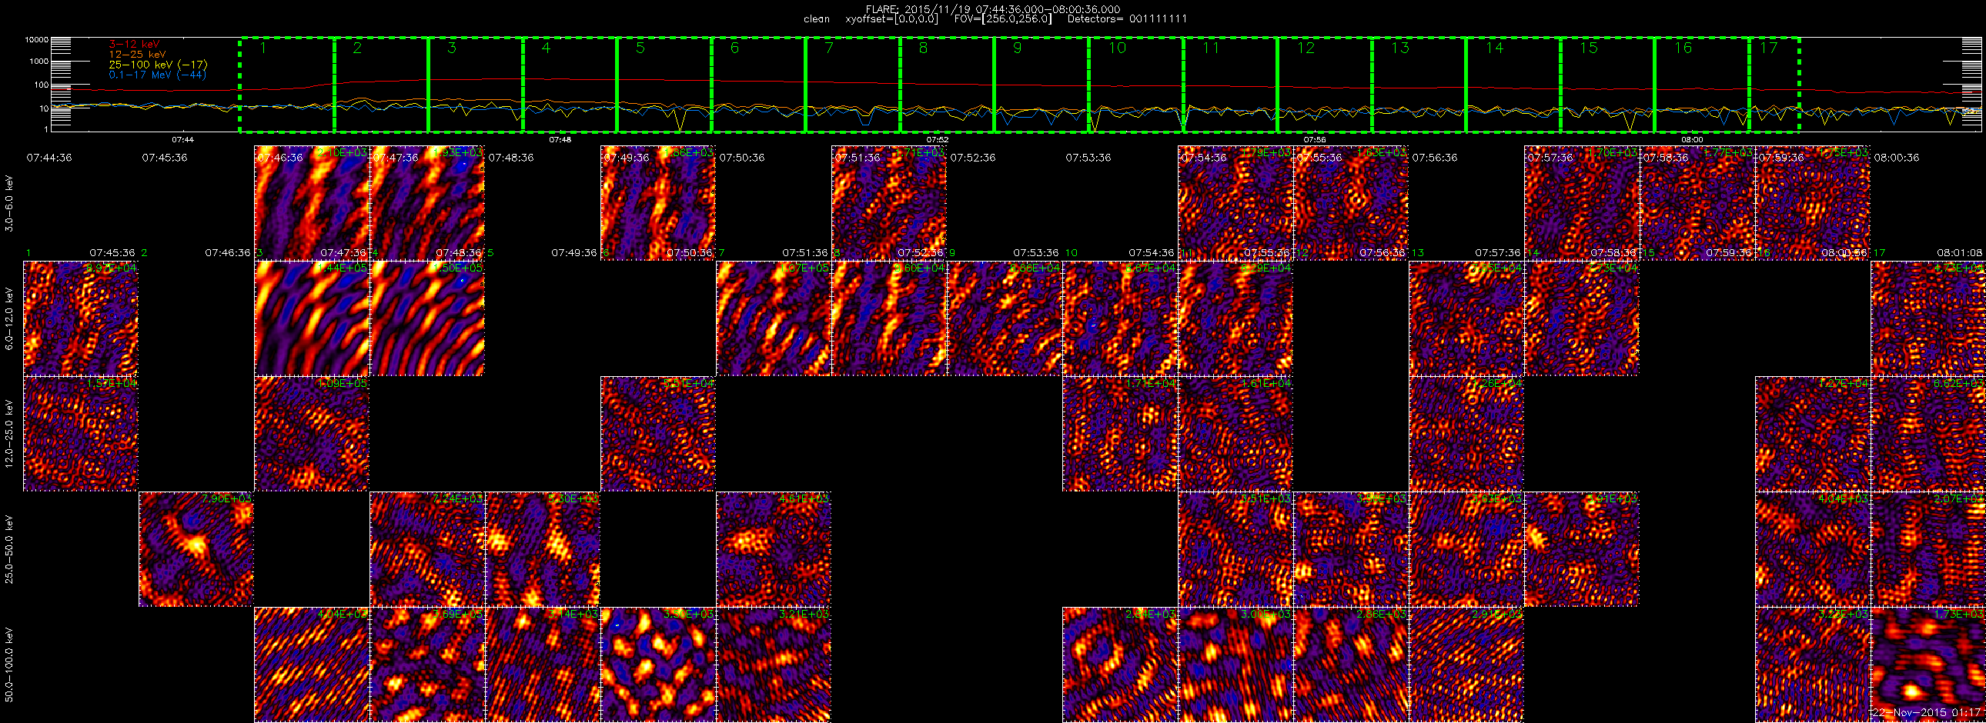Image resolution: width=1986 pixels, height=723 pixels.
Task: Select the 50.0-100.0 keV image labeled 2.84E+03
Action: [1120, 665]
